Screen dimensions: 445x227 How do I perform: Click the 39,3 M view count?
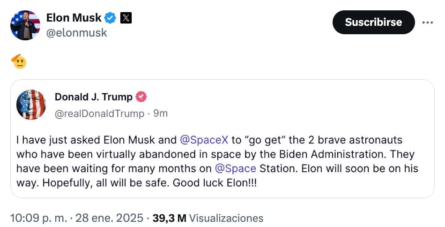169,218
